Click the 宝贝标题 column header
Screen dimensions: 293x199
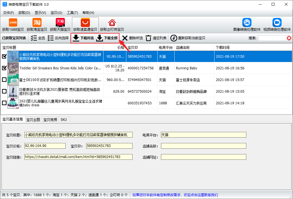52,47
